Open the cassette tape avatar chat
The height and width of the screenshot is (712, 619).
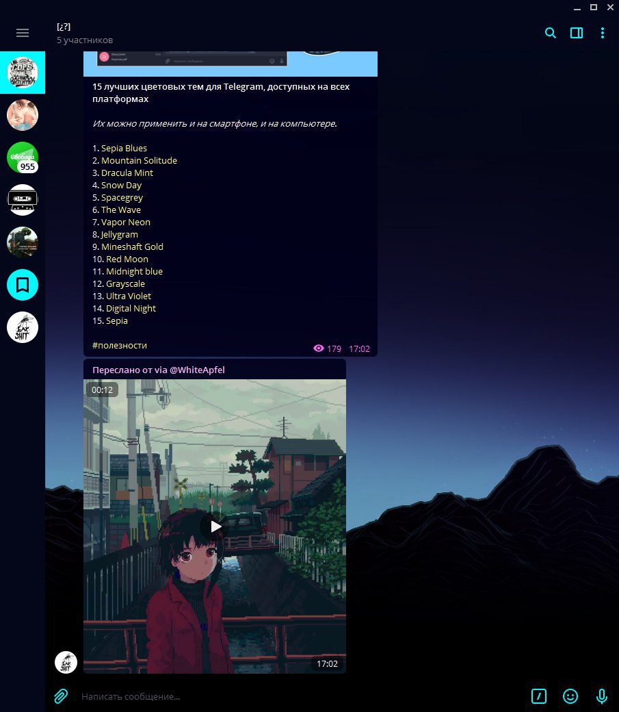[x=23, y=200]
